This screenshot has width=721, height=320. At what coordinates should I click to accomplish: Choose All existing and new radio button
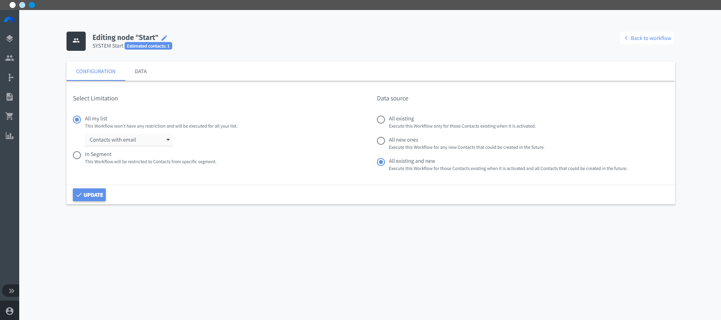click(x=381, y=162)
